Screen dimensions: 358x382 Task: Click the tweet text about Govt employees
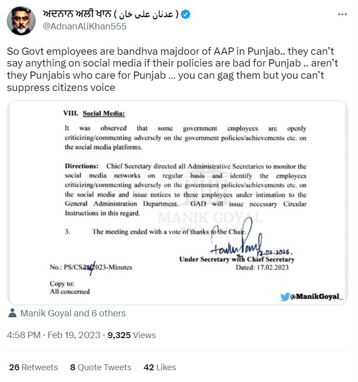(x=172, y=69)
